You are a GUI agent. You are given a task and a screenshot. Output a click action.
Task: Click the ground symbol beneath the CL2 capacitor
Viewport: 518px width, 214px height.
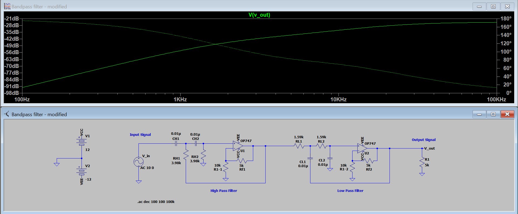point(330,170)
